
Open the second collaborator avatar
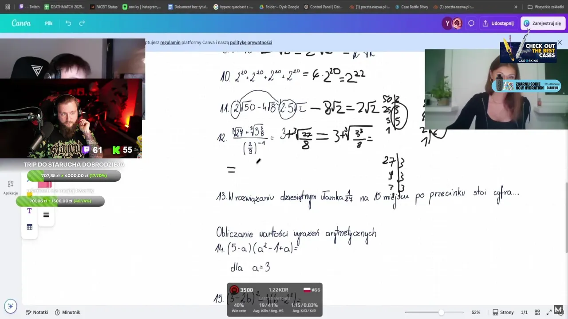pyautogui.click(x=457, y=23)
